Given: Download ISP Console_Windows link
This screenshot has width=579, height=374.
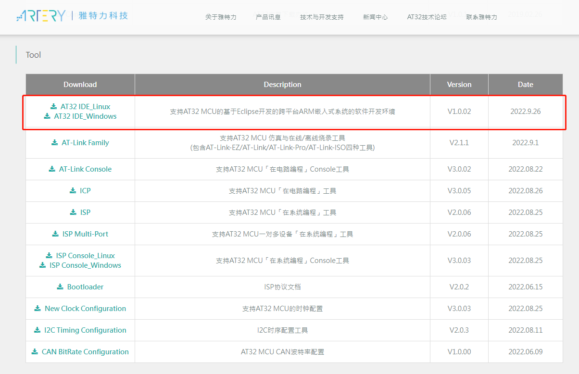Looking at the screenshot, I should [x=85, y=265].
